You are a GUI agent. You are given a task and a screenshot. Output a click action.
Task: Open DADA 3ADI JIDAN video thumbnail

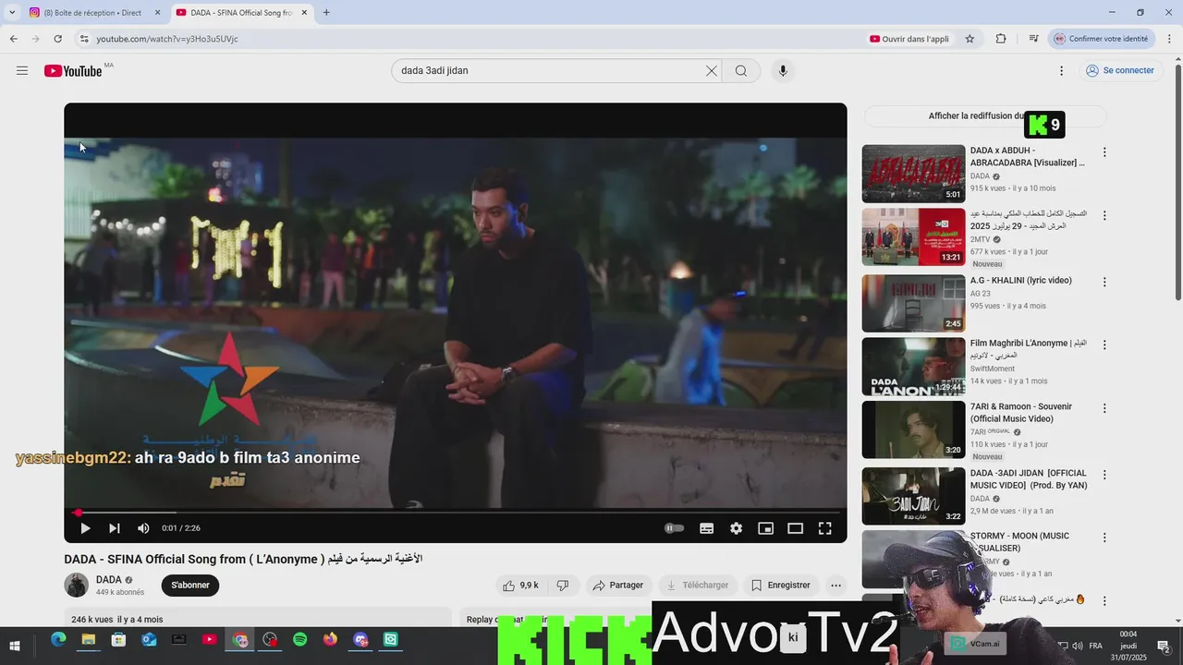click(913, 496)
